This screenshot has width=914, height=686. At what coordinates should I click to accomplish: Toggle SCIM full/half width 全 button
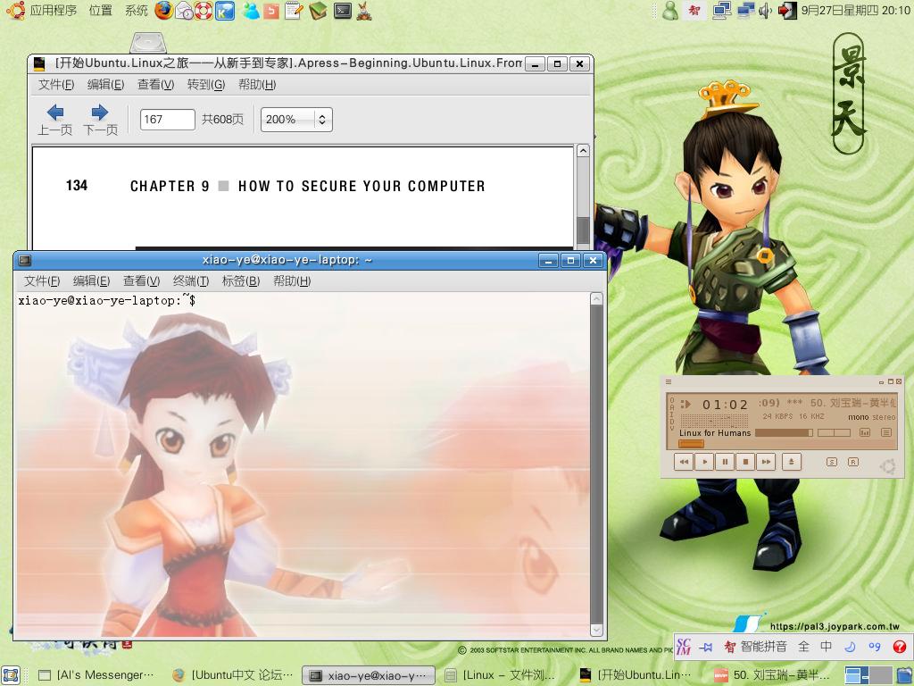(804, 647)
